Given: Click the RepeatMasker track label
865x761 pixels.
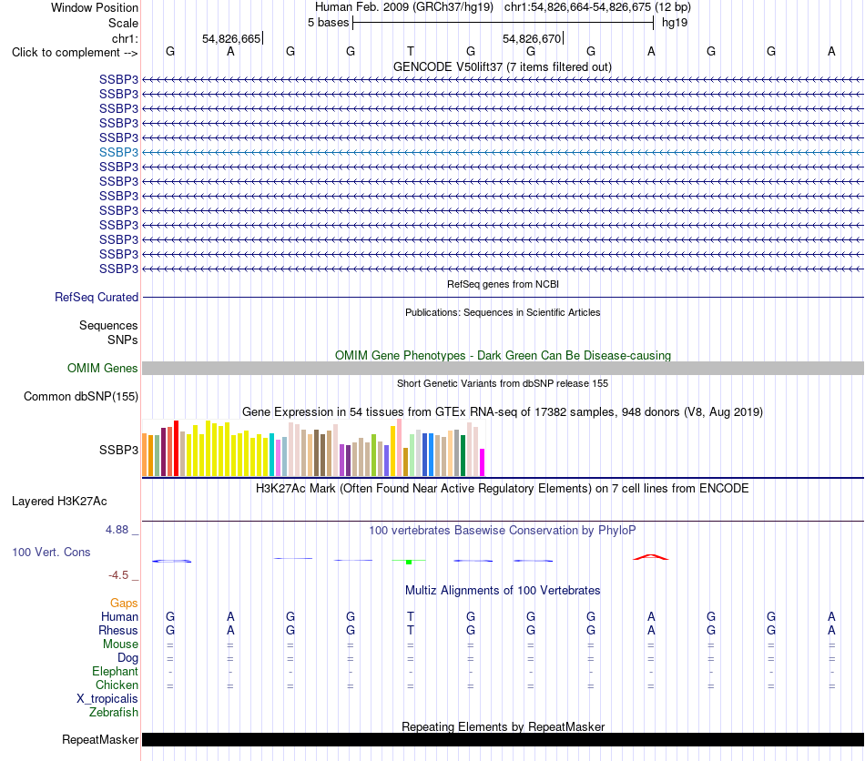Looking at the screenshot, I should [x=100, y=740].
